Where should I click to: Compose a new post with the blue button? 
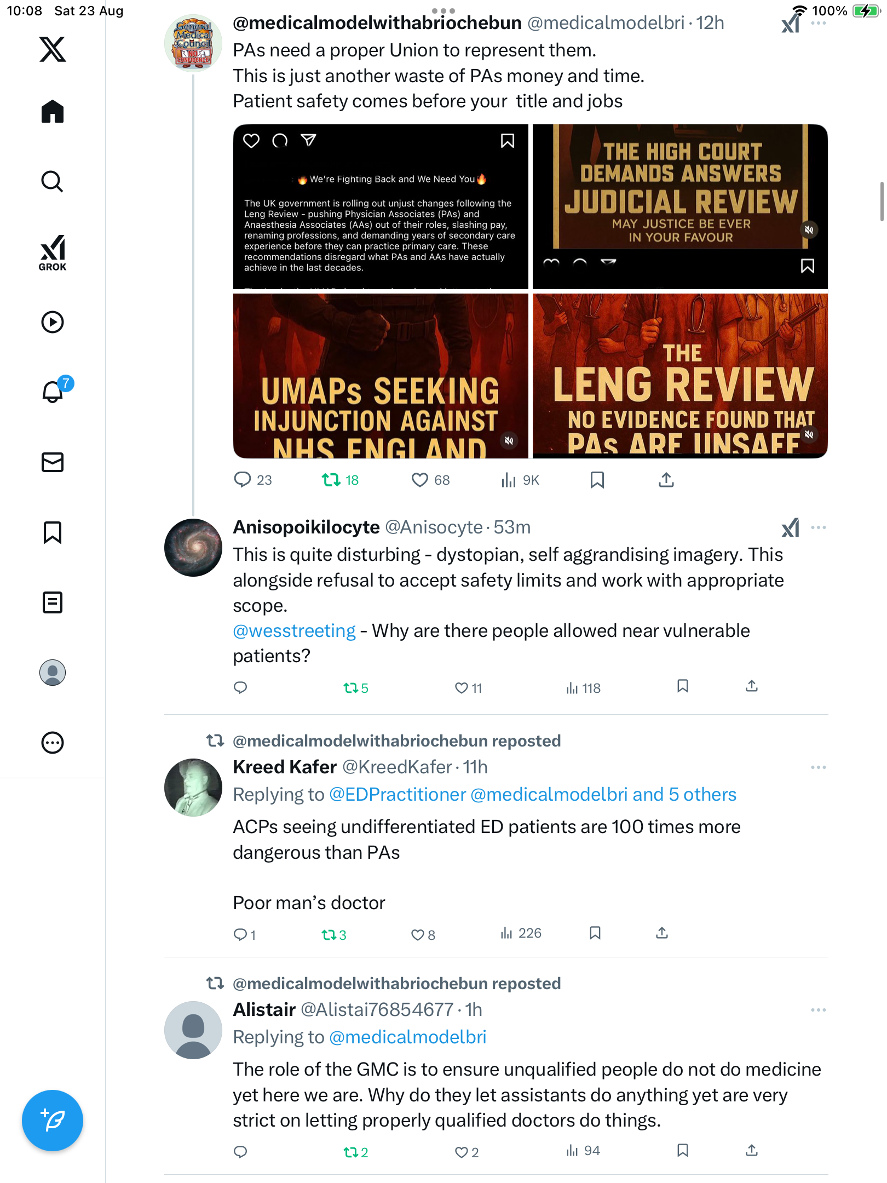(53, 1121)
